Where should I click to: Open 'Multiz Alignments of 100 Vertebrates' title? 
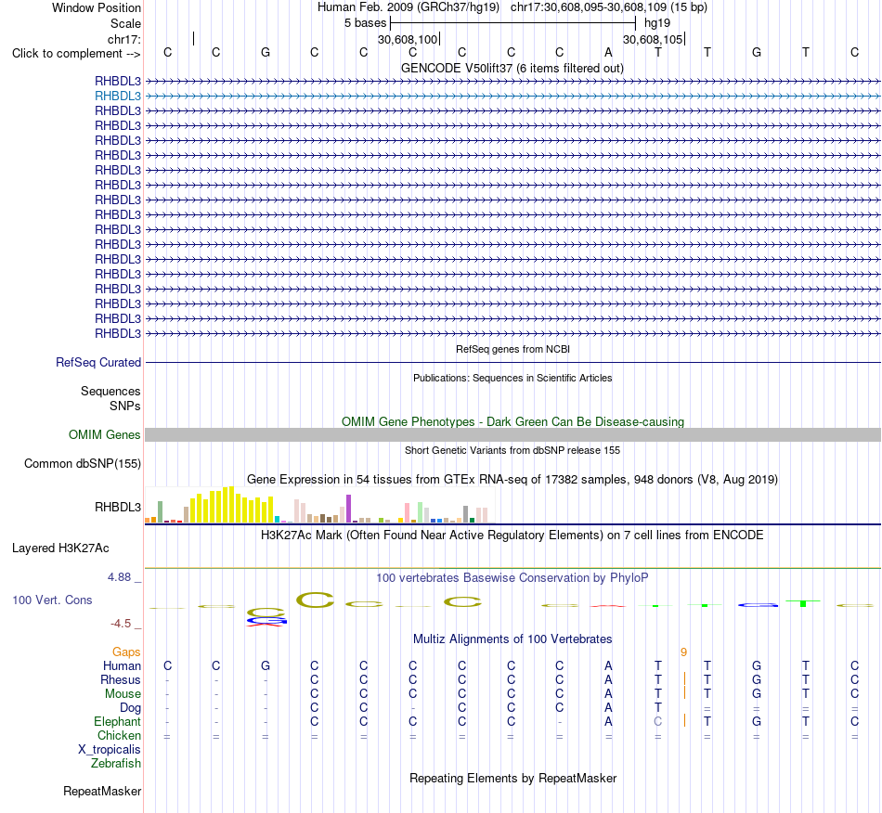pos(512,639)
